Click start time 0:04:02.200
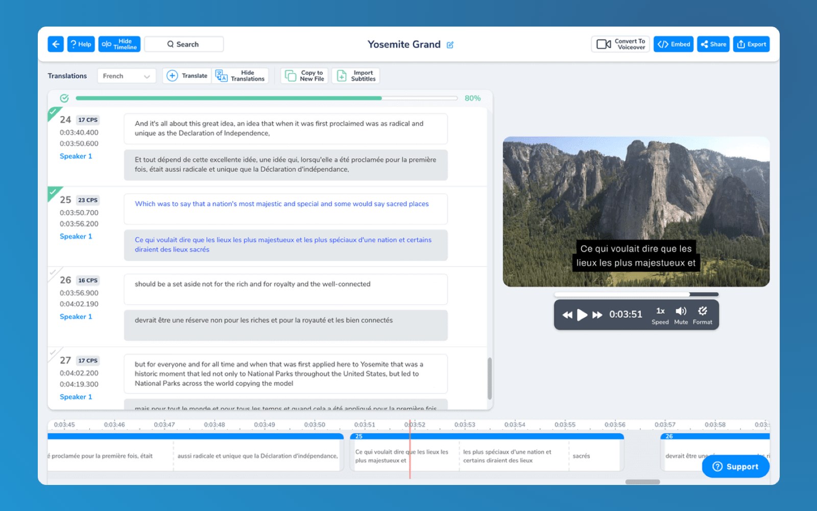Viewport: 817px width, 511px height. [x=79, y=373]
